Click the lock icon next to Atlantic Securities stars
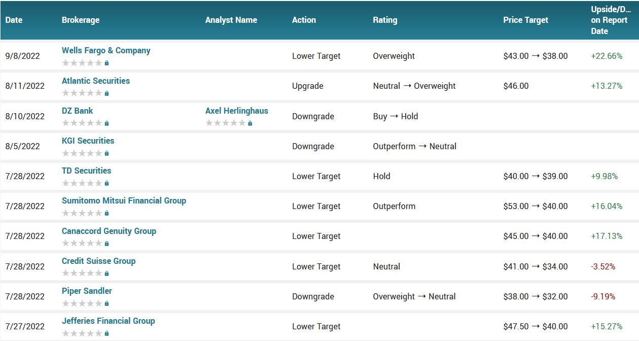Image resolution: width=639 pixels, height=341 pixels. [106, 93]
